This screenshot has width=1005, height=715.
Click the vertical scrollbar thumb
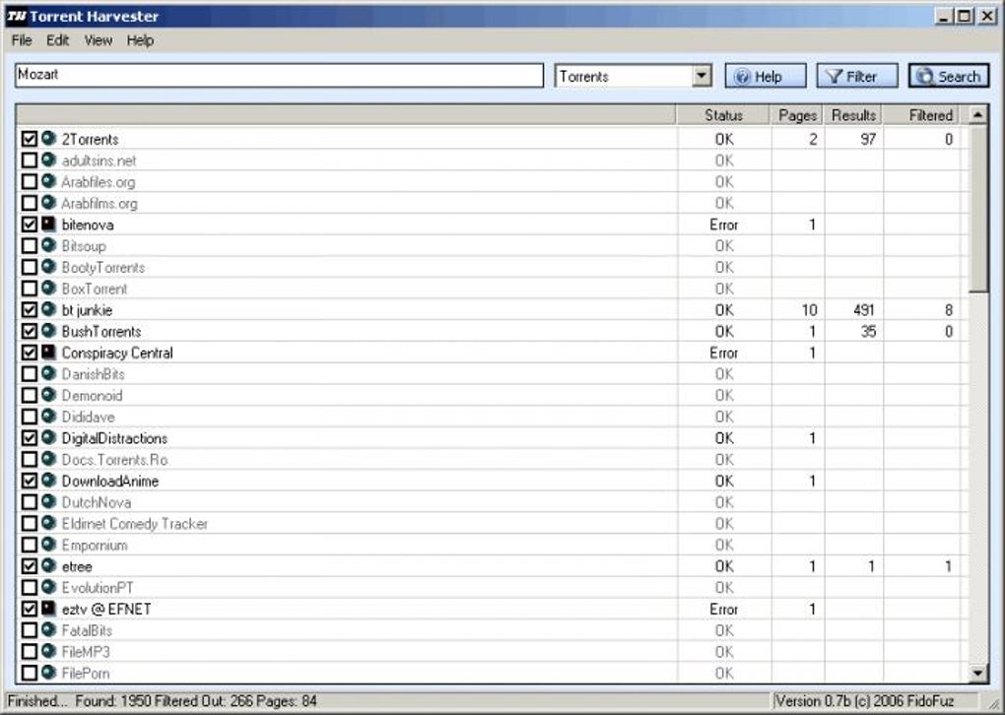tap(978, 208)
